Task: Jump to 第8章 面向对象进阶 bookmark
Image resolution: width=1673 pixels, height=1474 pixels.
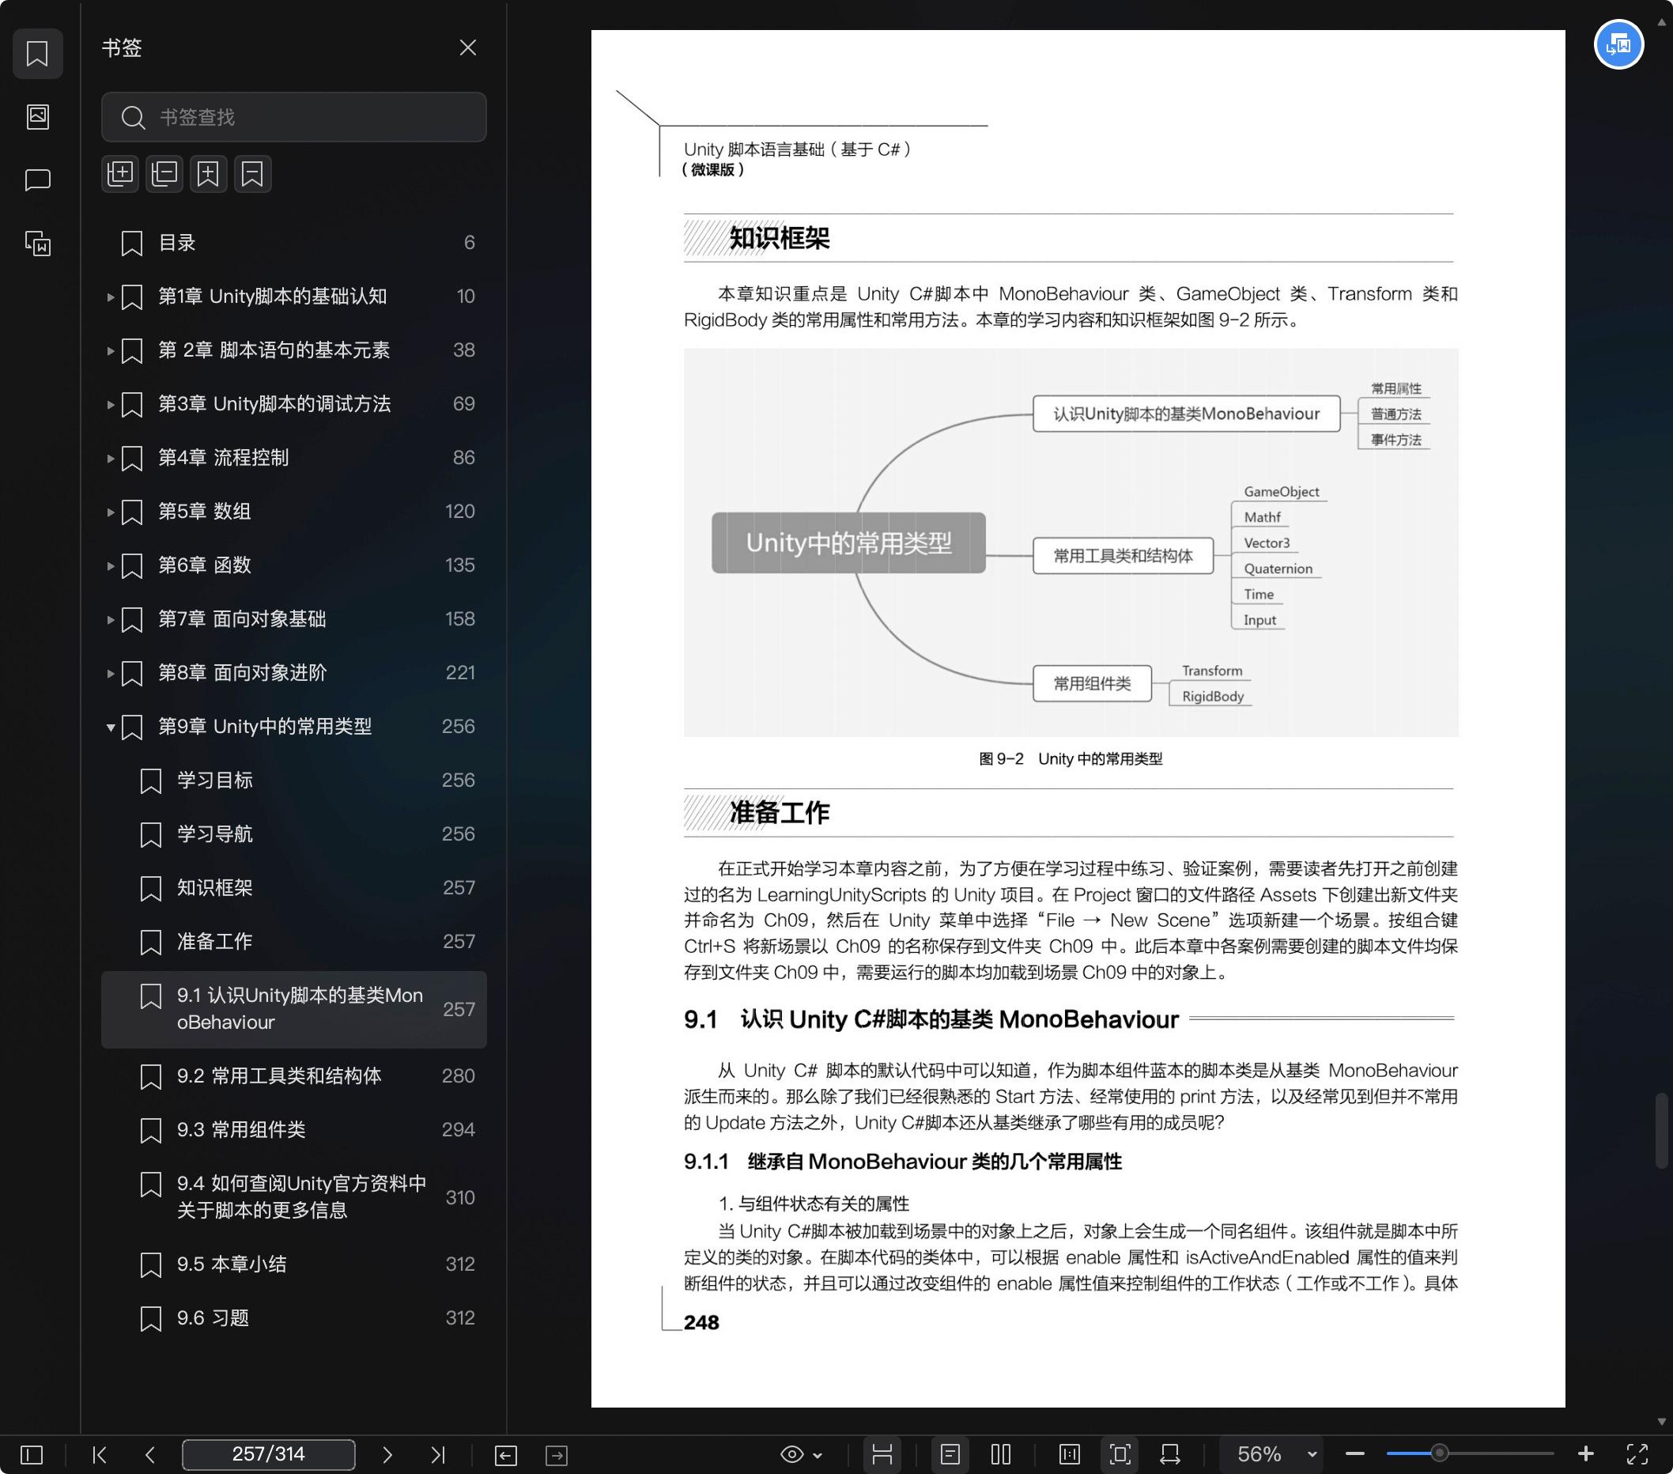Action: (x=294, y=673)
